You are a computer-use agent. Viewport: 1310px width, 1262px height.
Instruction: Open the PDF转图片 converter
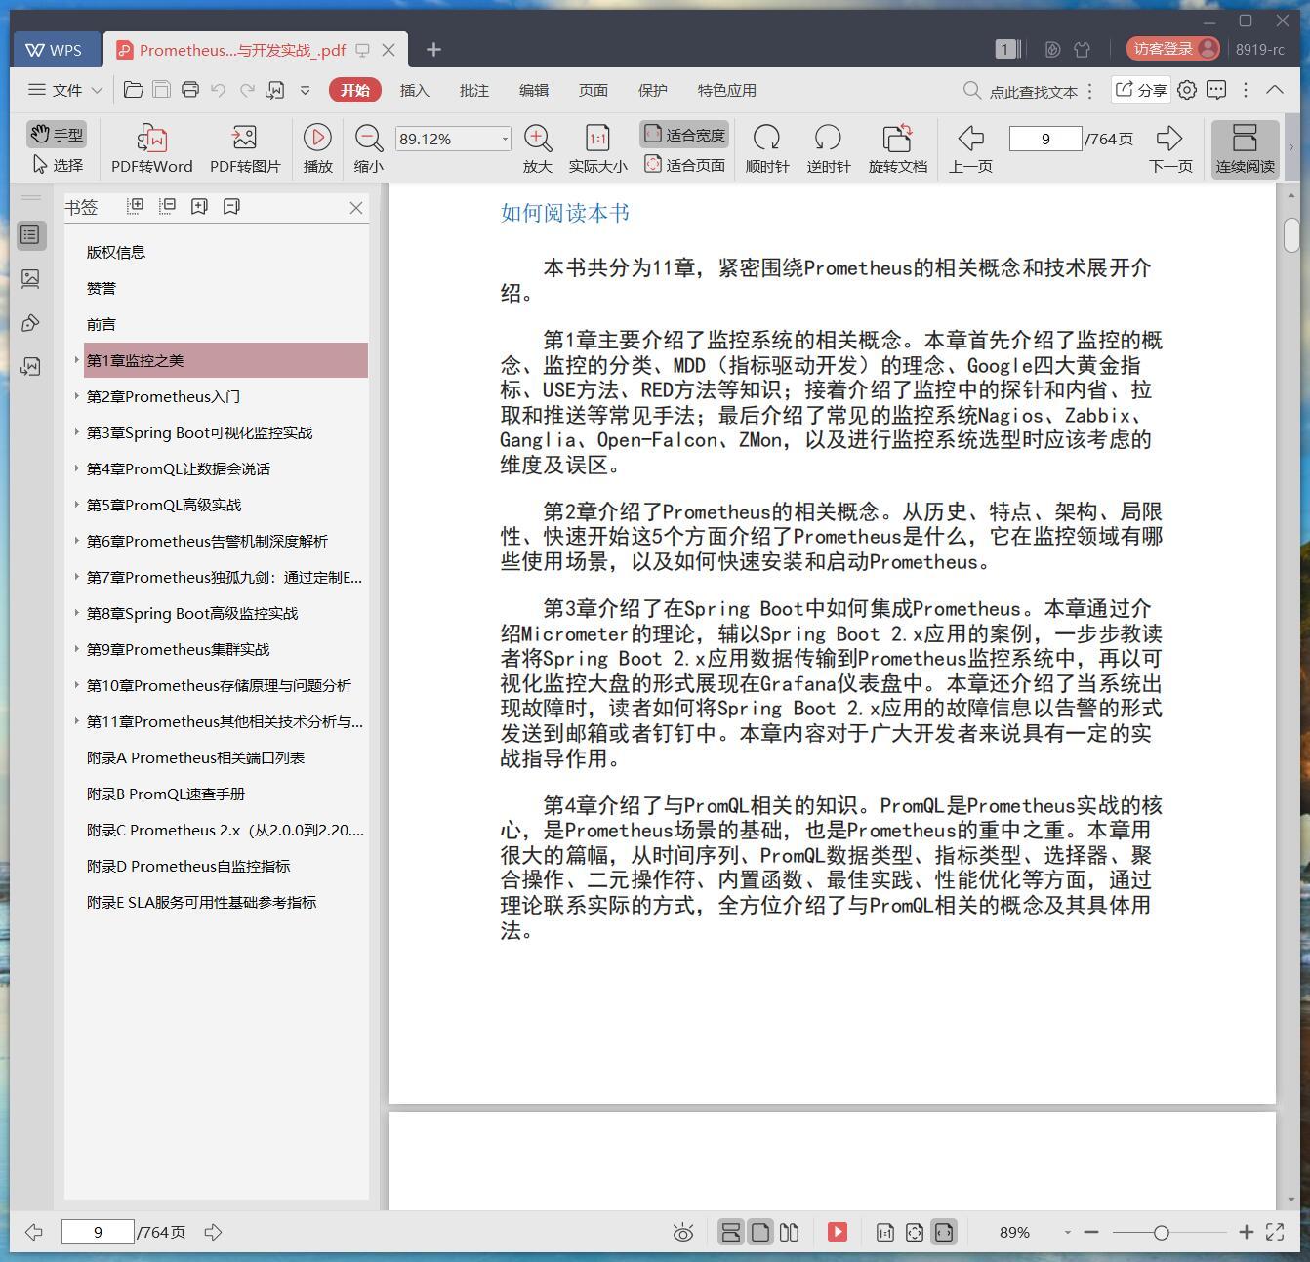244,149
